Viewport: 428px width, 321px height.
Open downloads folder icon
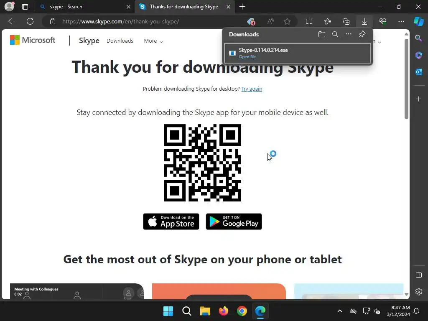(322, 34)
